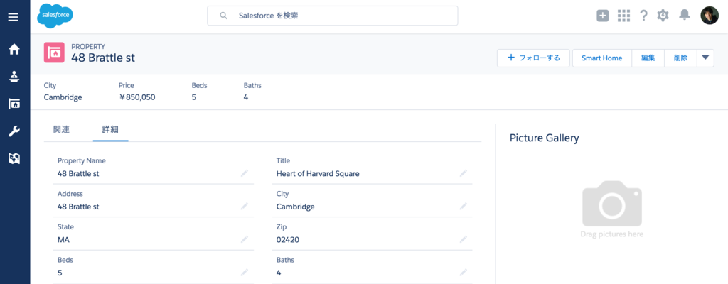Open the hamburger navigation menu
This screenshot has height=284, width=728.
pyautogui.click(x=14, y=16)
